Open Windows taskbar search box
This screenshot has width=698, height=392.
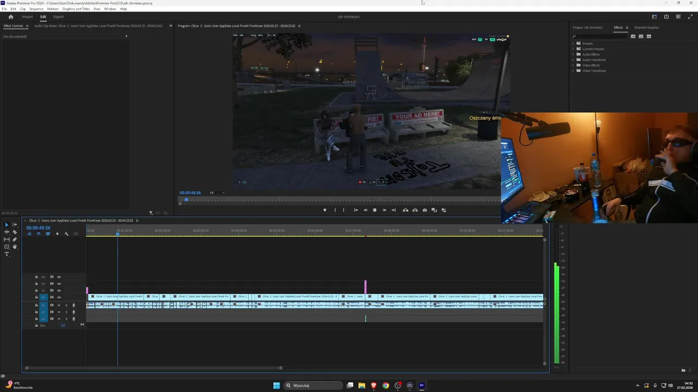coord(313,385)
